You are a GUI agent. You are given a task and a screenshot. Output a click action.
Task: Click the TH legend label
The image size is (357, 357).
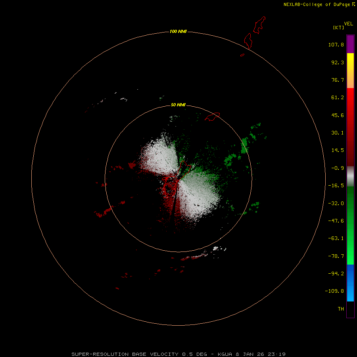[341, 309]
